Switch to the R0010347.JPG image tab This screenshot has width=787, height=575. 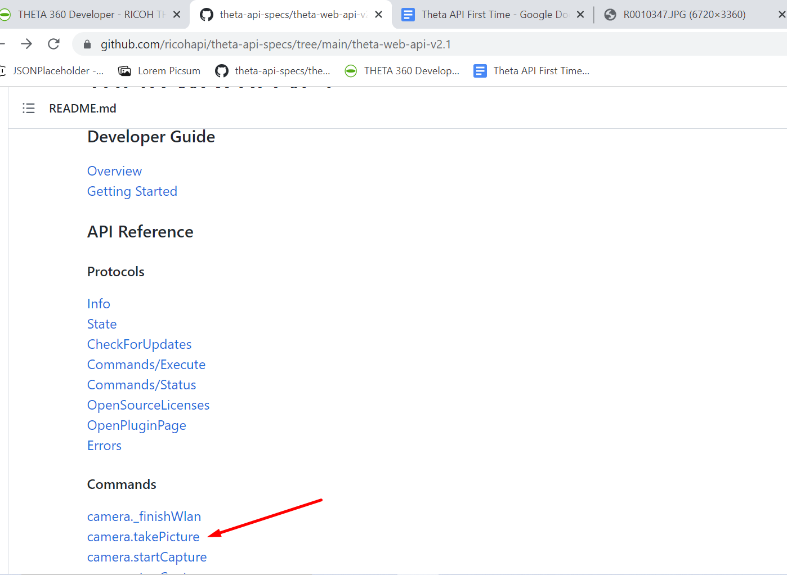[685, 15]
